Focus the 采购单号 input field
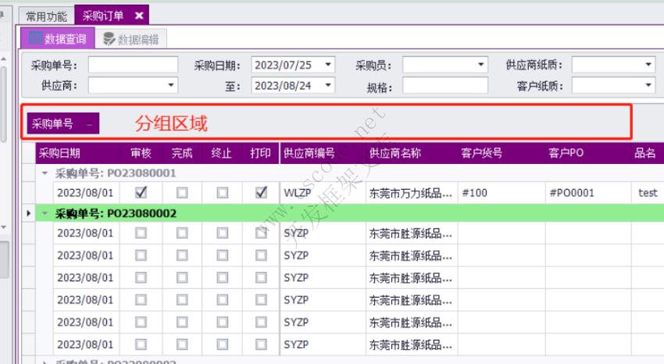 coord(133,65)
